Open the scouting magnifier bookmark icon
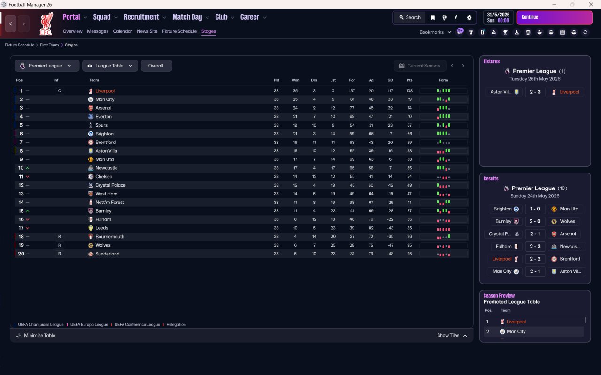Image resolution: width=601 pixels, height=375 pixels. pyautogui.click(x=493, y=32)
